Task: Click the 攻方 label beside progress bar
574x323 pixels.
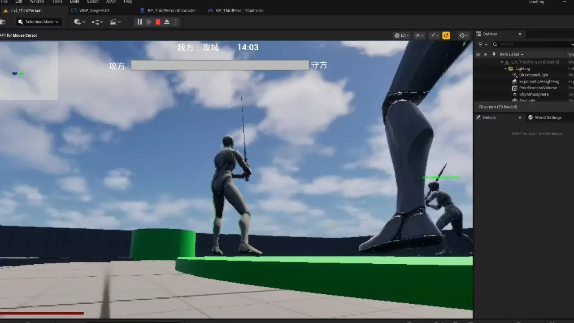Action: 117,66
